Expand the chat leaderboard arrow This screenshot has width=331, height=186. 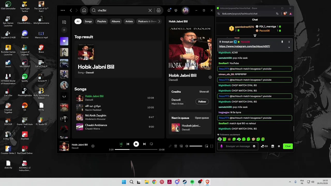click(x=255, y=36)
